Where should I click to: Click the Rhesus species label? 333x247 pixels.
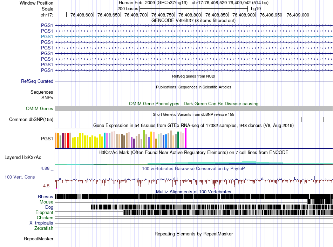pos(46,196)
